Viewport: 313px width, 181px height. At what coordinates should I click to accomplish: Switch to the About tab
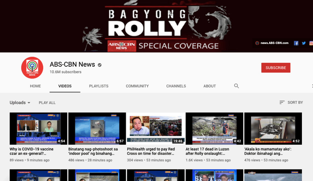(x=210, y=86)
